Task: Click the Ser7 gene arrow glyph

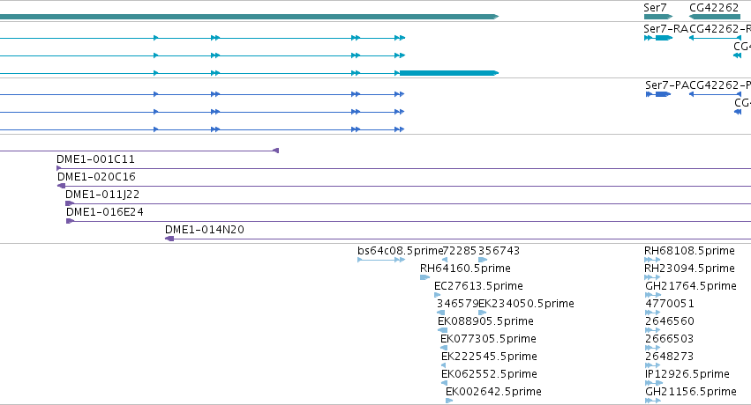Action: coord(658,17)
